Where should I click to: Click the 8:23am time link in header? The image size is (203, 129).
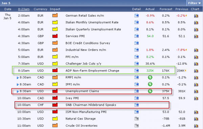pyautogui.click(x=24, y=9)
